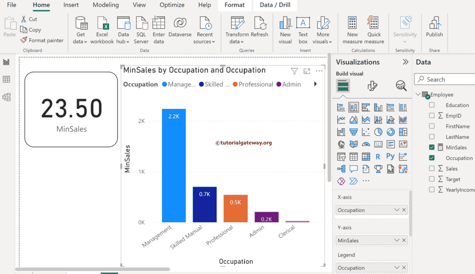Check the Target field checkbox
Viewport: 475px width, 274px height.
(432, 179)
